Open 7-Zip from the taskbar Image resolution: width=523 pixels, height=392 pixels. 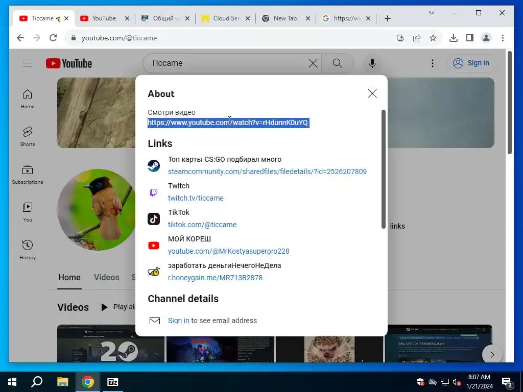point(113,382)
